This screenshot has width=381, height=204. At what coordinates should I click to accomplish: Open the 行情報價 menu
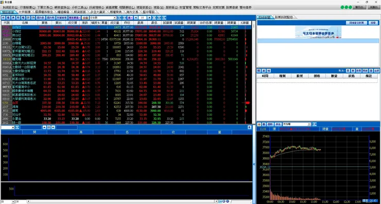[27, 8]
